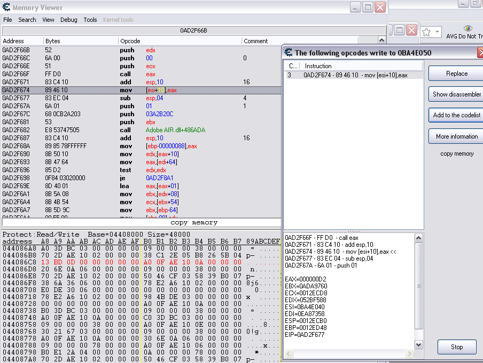Click the AVG Do Not Track icon
The height and width of the screenshot is (363, 483).
tap(468, 29)
